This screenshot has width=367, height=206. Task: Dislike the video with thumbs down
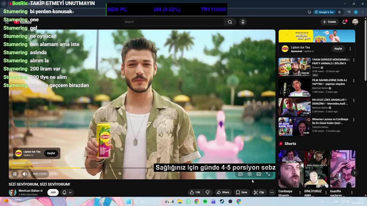[208, 192]
